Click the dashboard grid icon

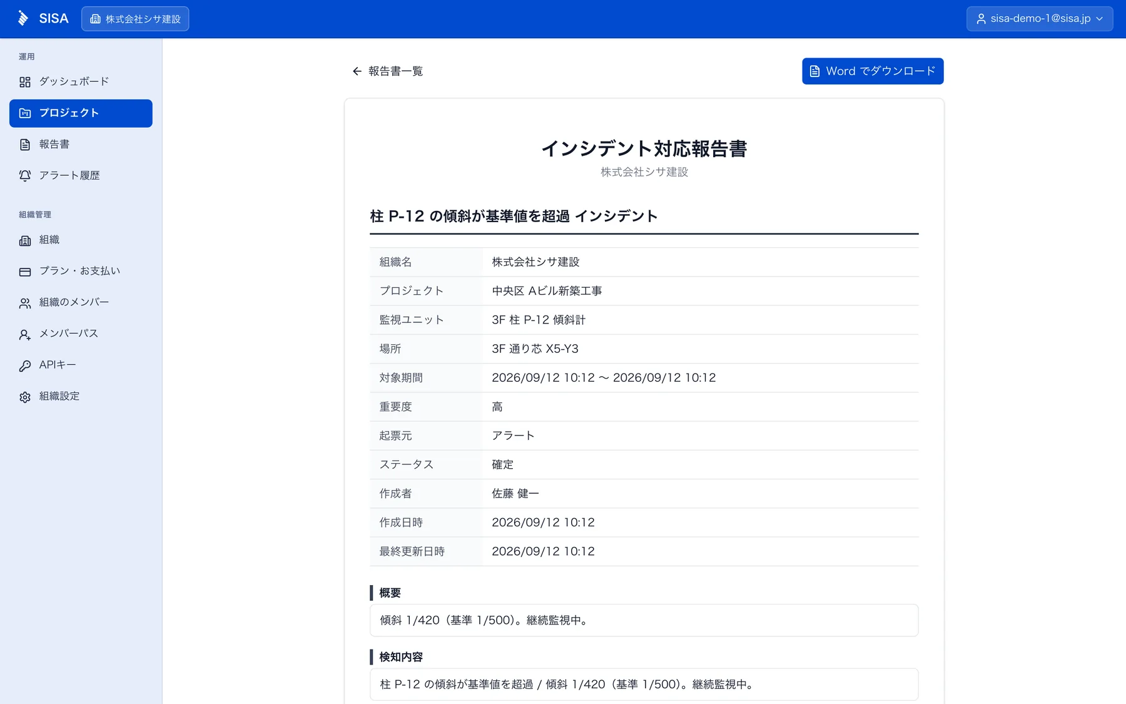pos(25,82)
